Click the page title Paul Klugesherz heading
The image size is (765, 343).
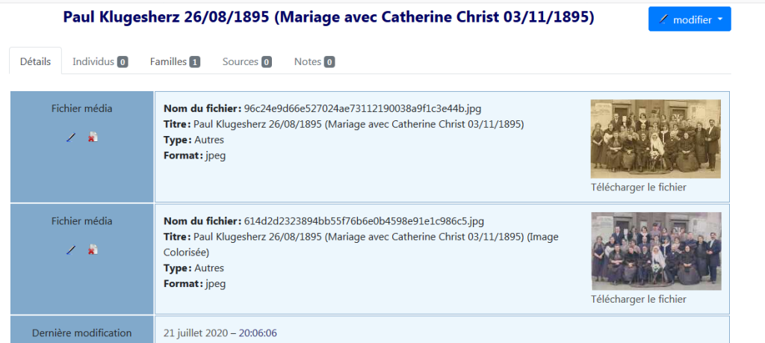pyautogui.click(x=329, y=18)
